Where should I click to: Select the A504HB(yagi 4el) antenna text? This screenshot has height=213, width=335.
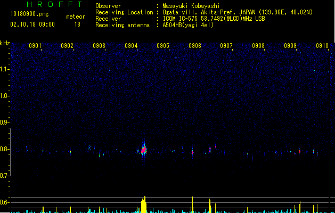point(188,25)
